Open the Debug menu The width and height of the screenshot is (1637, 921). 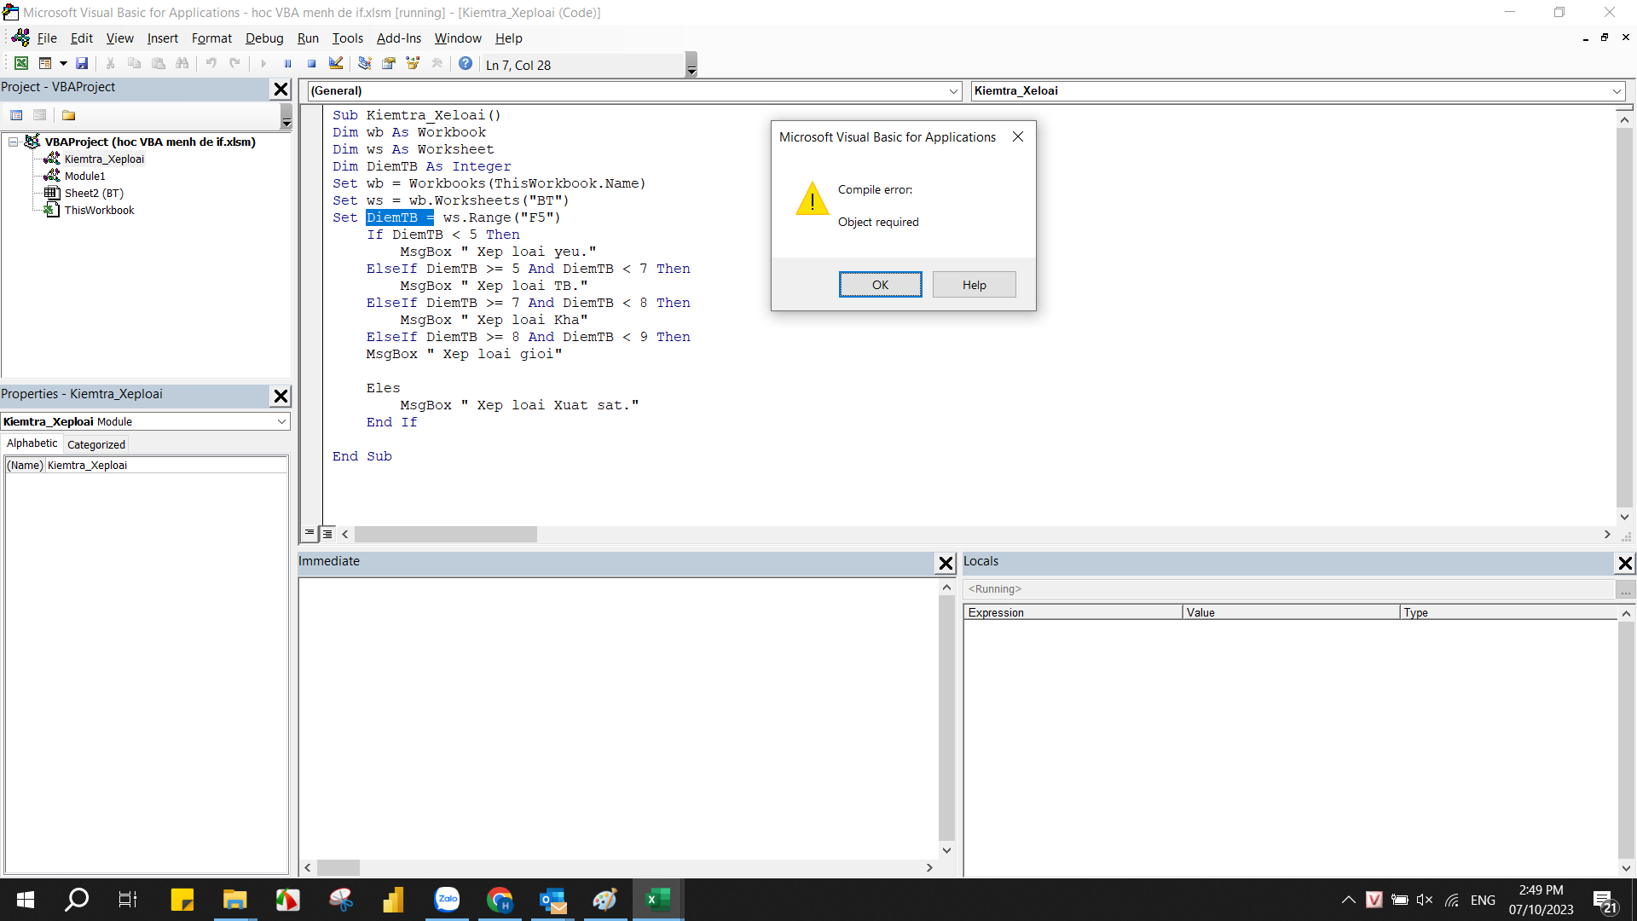[x=264, y=38]
